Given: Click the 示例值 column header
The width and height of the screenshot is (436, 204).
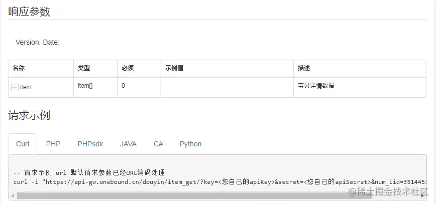Looking at the screenshot, I should [227, 68].
